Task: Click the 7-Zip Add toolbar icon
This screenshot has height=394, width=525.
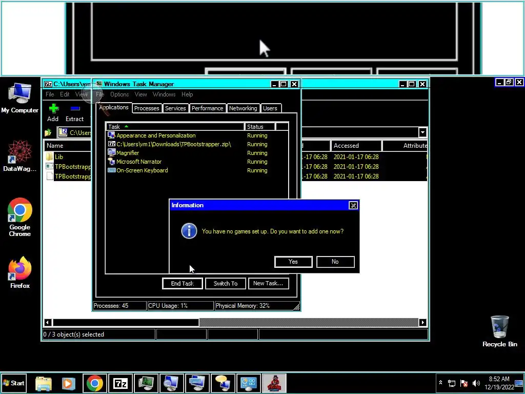Action: (53, 113)
